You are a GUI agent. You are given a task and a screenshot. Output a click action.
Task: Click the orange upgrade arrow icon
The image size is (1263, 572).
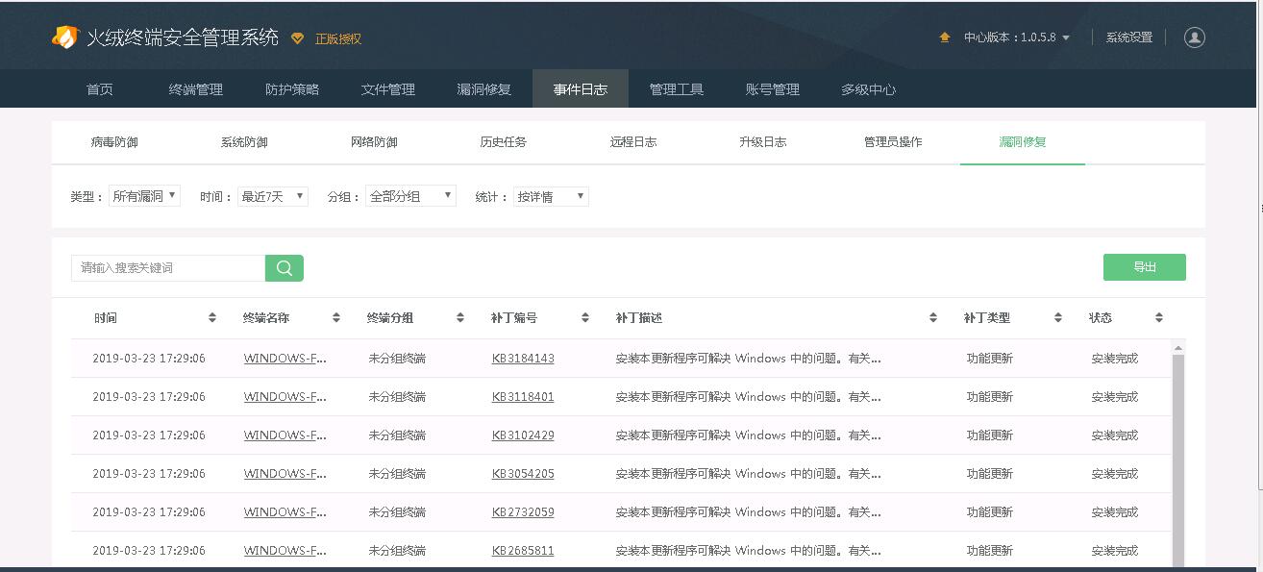(945, 37)
